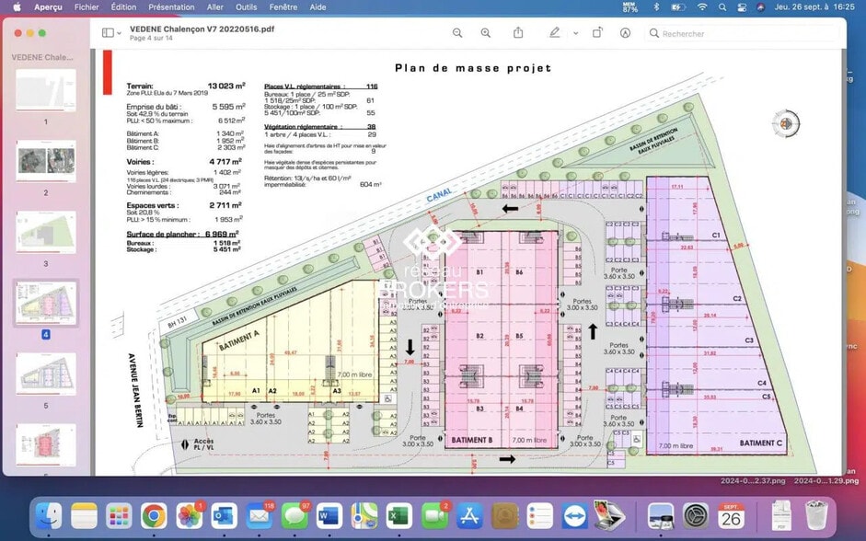Launch Microsoft Excel from the Dock
Viewport: 866px width, 541px height.
pos(398,515)
